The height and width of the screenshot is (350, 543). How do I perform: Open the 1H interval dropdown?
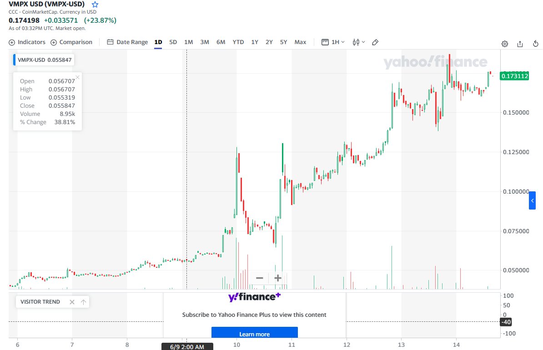coord(333,42)
